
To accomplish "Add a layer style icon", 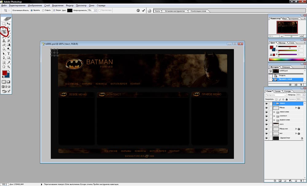I will click(x=275, y=181).
